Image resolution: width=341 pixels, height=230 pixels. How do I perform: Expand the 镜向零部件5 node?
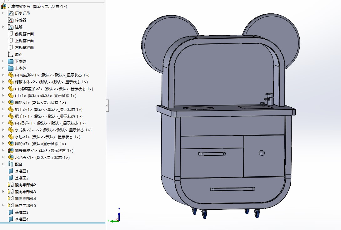click(x=3, y=205)
